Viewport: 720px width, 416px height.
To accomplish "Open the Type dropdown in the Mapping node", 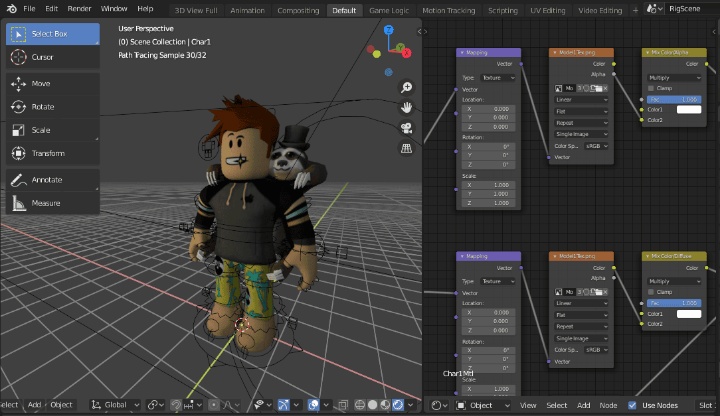I will [497, 77].
